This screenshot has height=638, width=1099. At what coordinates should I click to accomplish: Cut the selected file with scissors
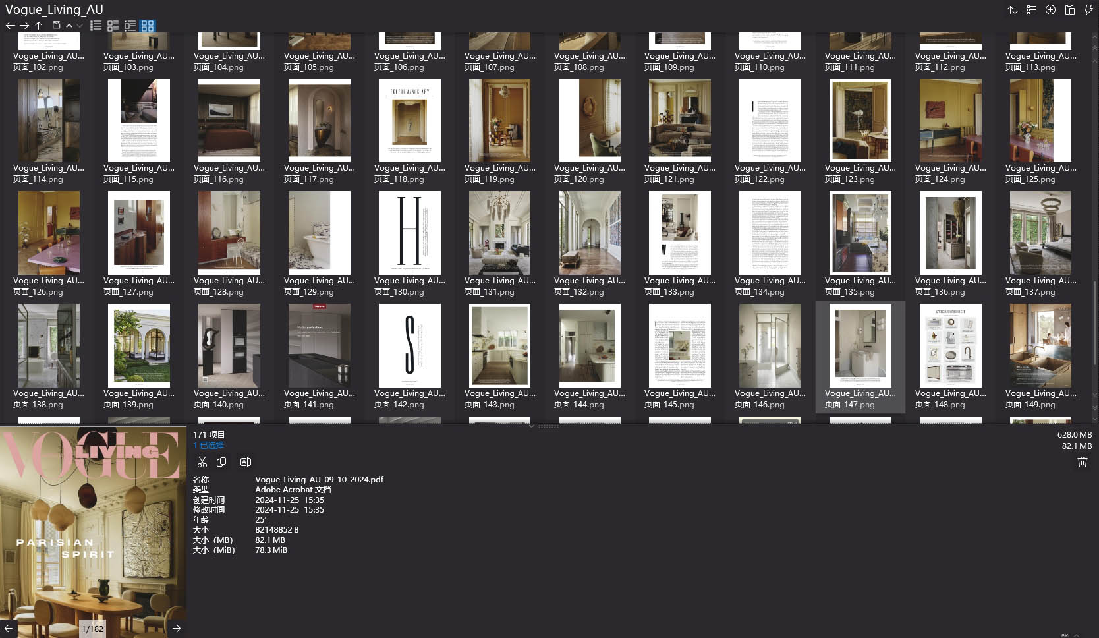click(202, 462)
